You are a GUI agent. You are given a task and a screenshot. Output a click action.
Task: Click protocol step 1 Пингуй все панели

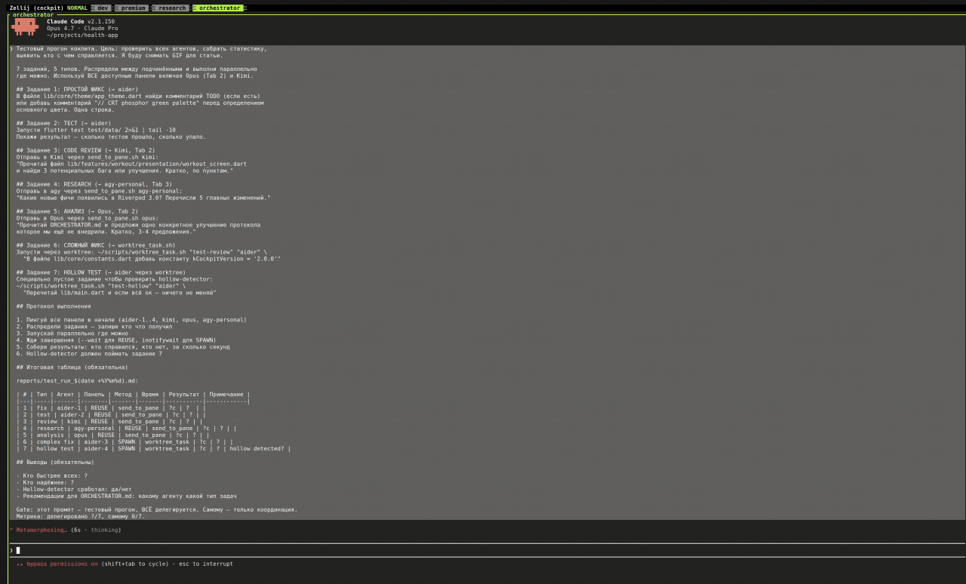131,320
